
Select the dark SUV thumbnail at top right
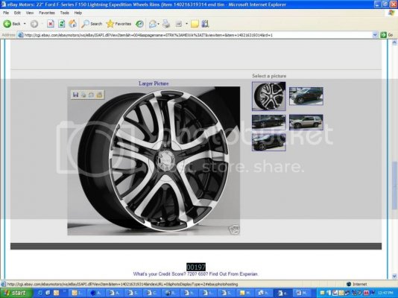click(x=306, y=96)
